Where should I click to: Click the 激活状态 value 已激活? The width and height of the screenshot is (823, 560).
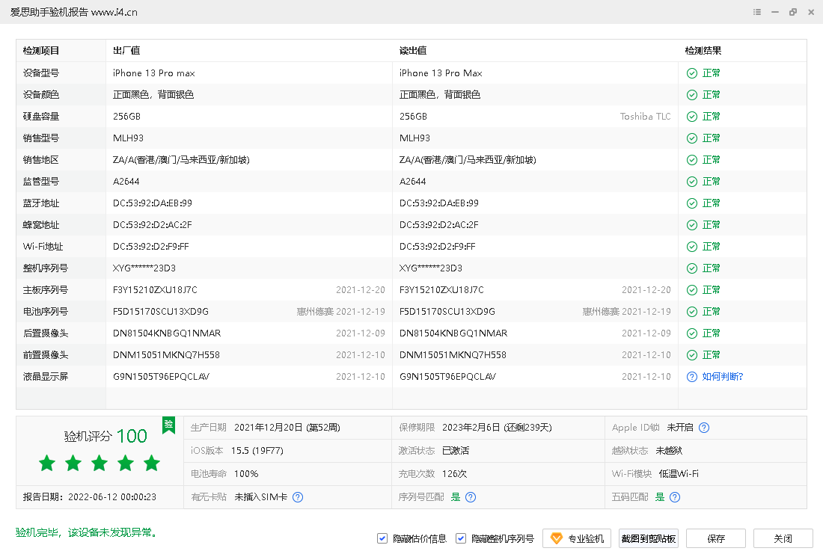[x=456, y=450]
